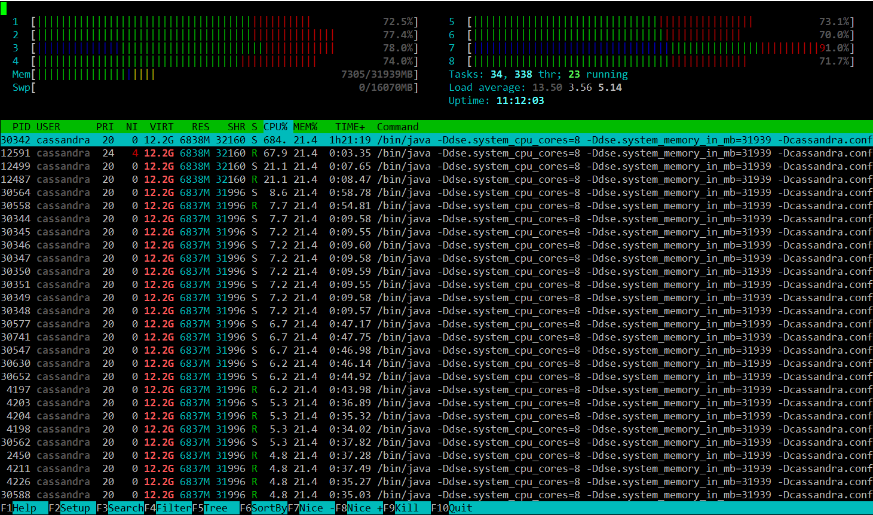Open F6 SortBy in the bottom bar

[x=263, y=508]
